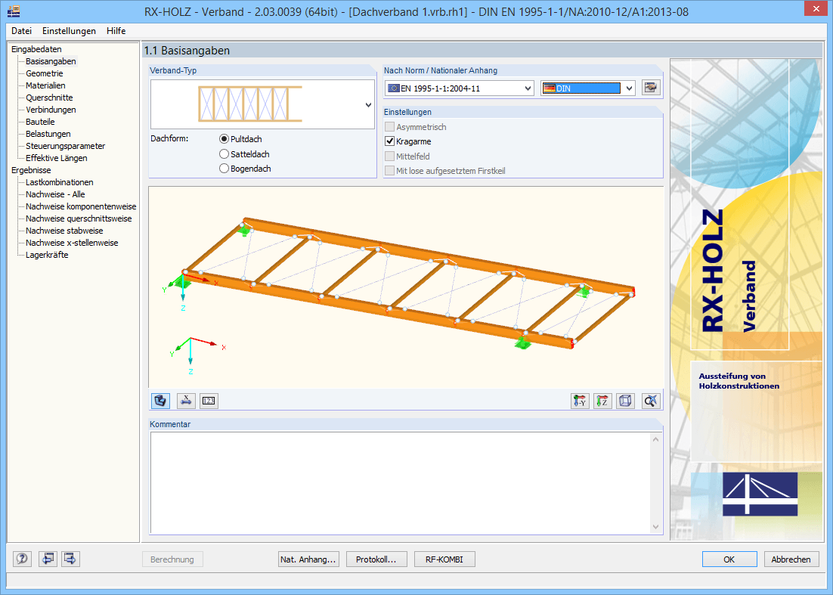Toggle numbering 123 icon
Screen dimensions: 833x595
coord(209,401)
